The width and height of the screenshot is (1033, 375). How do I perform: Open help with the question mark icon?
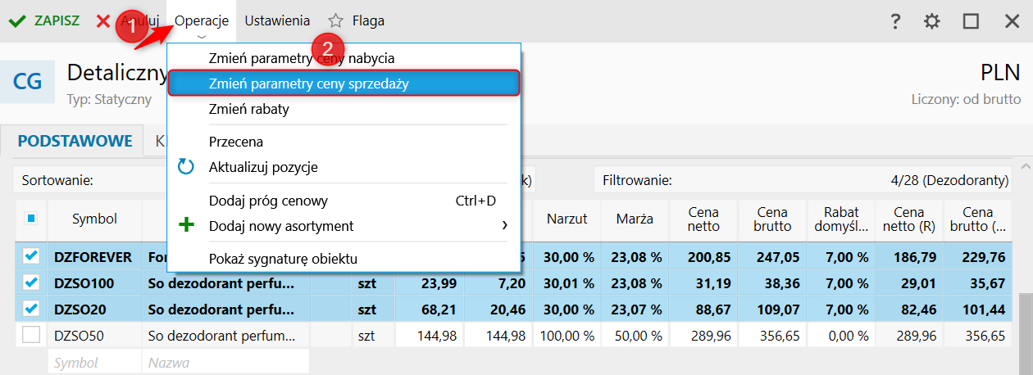895,21
